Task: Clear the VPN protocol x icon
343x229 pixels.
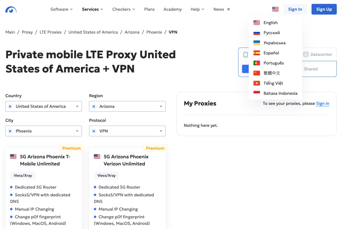Action: click(x=94, y=131)
